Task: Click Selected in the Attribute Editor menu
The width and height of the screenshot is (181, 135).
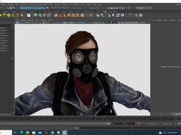Action: pos(159,20)
